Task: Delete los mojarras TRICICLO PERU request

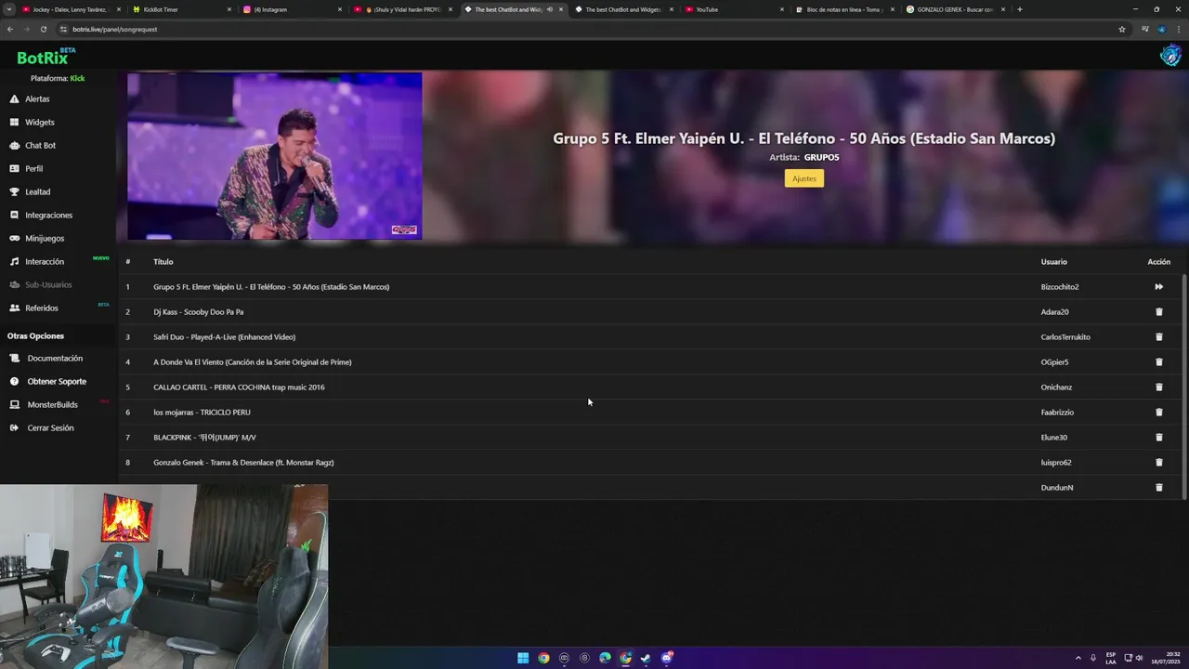Action: pyautogui.click(x=1158, y=413)
